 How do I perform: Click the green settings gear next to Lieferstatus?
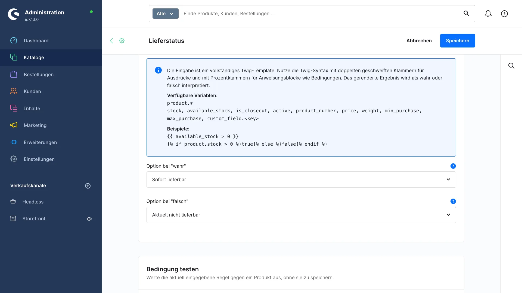pyautogui.click(x=122, y=41)
